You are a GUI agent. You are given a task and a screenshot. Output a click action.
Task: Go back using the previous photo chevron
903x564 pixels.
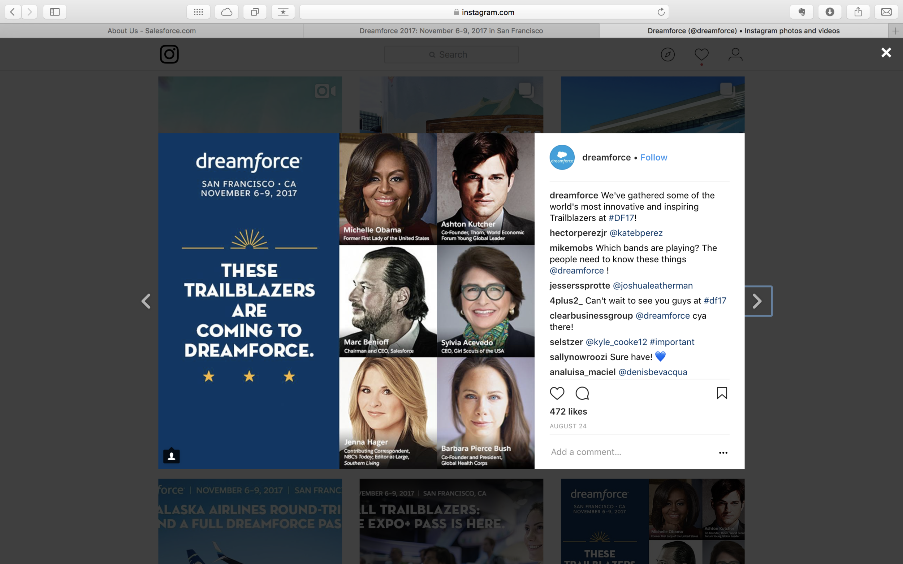click(x=146, y=301)
